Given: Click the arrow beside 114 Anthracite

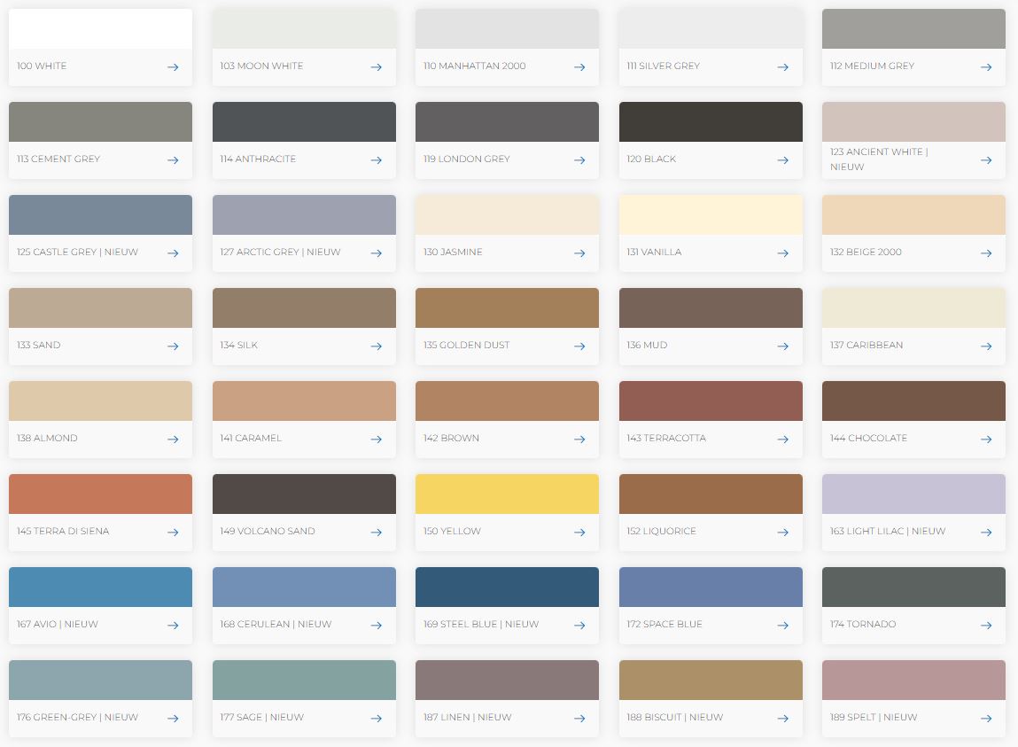Looking at the screenshot, I should click(x=376, y=160).
